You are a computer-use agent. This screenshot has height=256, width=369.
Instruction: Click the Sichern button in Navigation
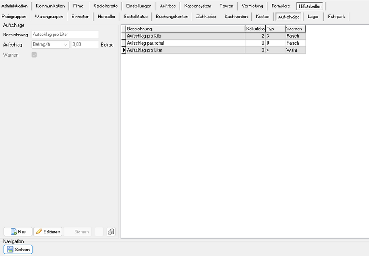coord(18,250)
